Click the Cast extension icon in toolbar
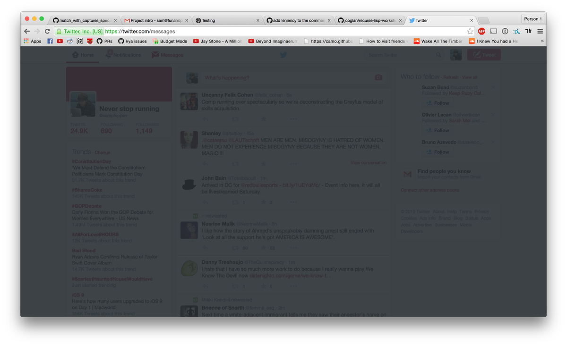The width and height of the screenshot is (567, 346). [x=493, y=31]
